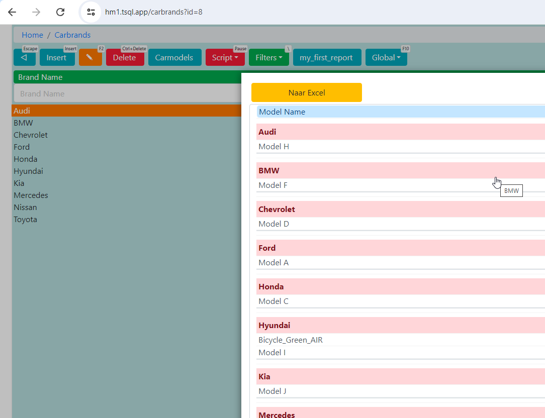Open the Carmodels button

(174, 57)
